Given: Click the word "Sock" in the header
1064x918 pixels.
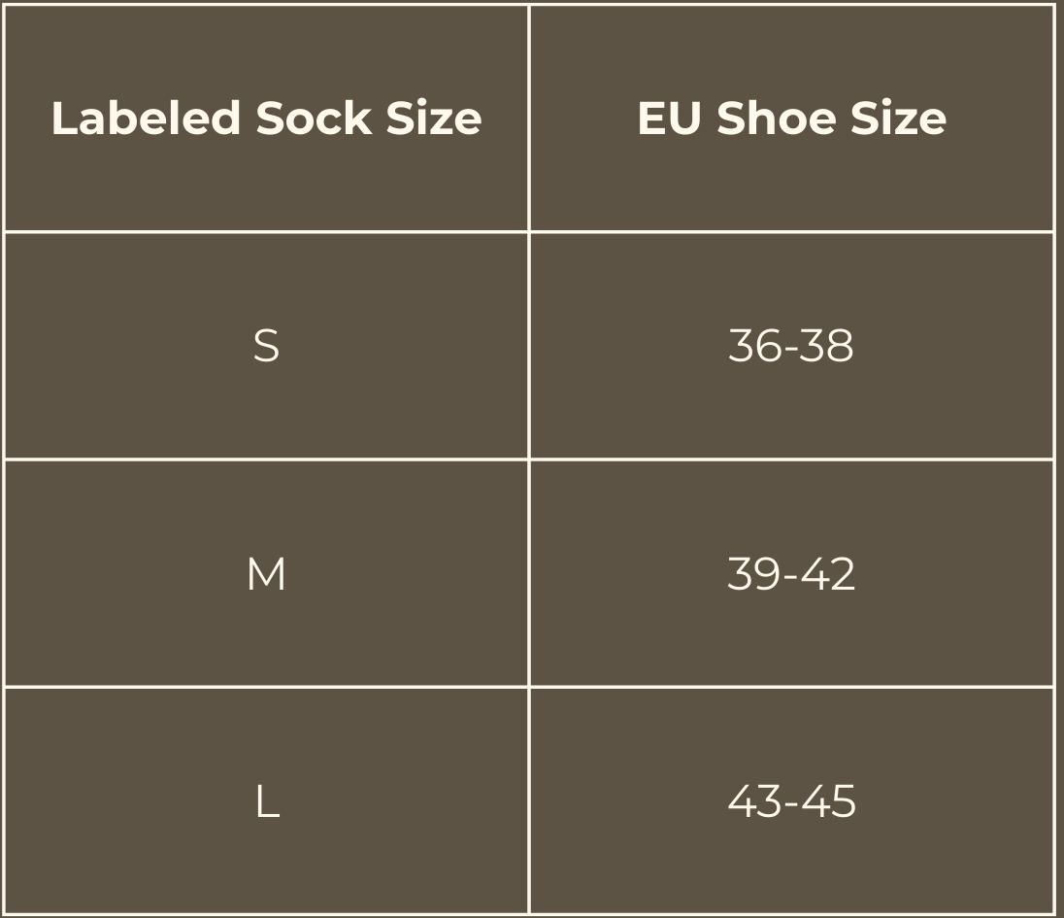Looking at the screenshot, I should (x=313, y=119).
